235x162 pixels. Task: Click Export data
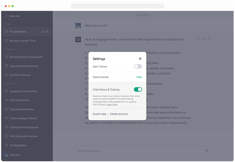[99, 114]
